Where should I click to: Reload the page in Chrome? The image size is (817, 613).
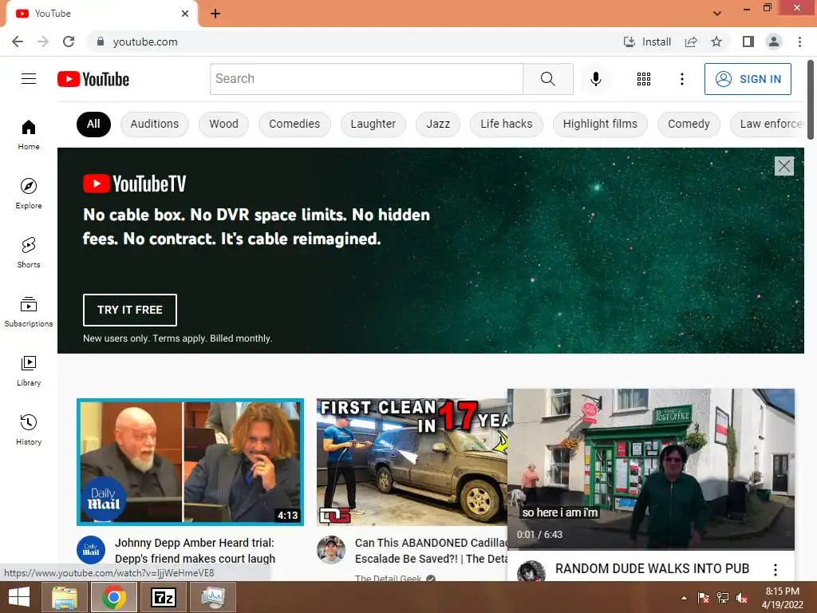(x=69, y=42)
